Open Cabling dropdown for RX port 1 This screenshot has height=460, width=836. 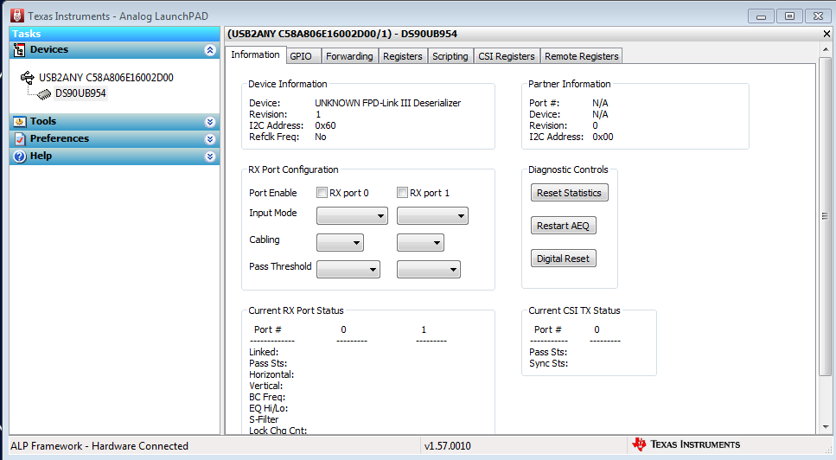coord(420,242)
